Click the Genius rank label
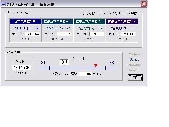 pyautogui.click(x=134, y=60)
